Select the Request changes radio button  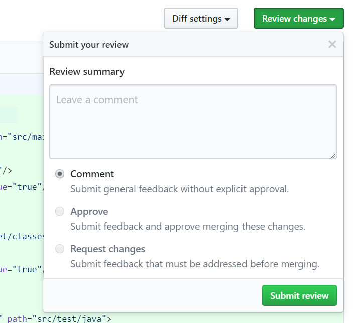pyautogui.click(x=60, y=249)
